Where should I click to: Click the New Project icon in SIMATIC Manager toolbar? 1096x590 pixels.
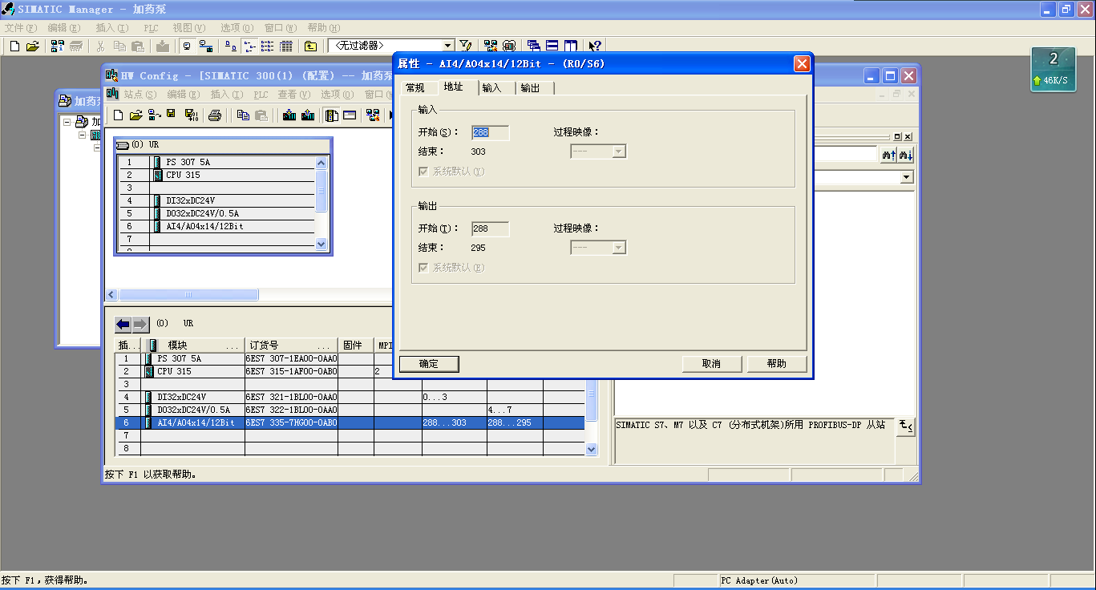[x=14, y=46]
